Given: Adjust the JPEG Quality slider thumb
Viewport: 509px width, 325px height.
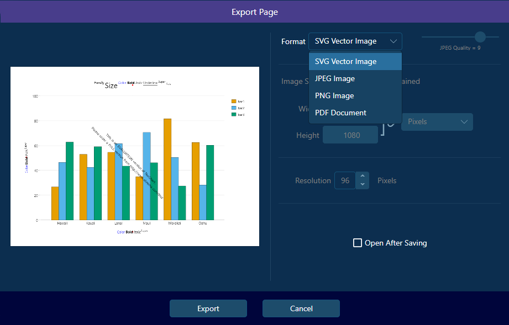Looking at the screenshot, I should [x=480, y=37].
